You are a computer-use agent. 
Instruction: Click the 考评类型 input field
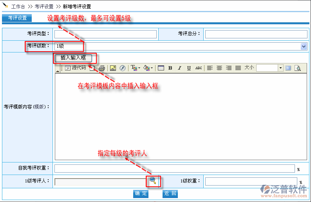[105, 34]
